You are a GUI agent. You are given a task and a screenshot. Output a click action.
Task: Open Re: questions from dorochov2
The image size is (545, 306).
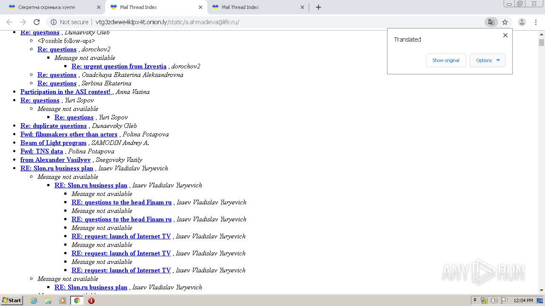57,49
